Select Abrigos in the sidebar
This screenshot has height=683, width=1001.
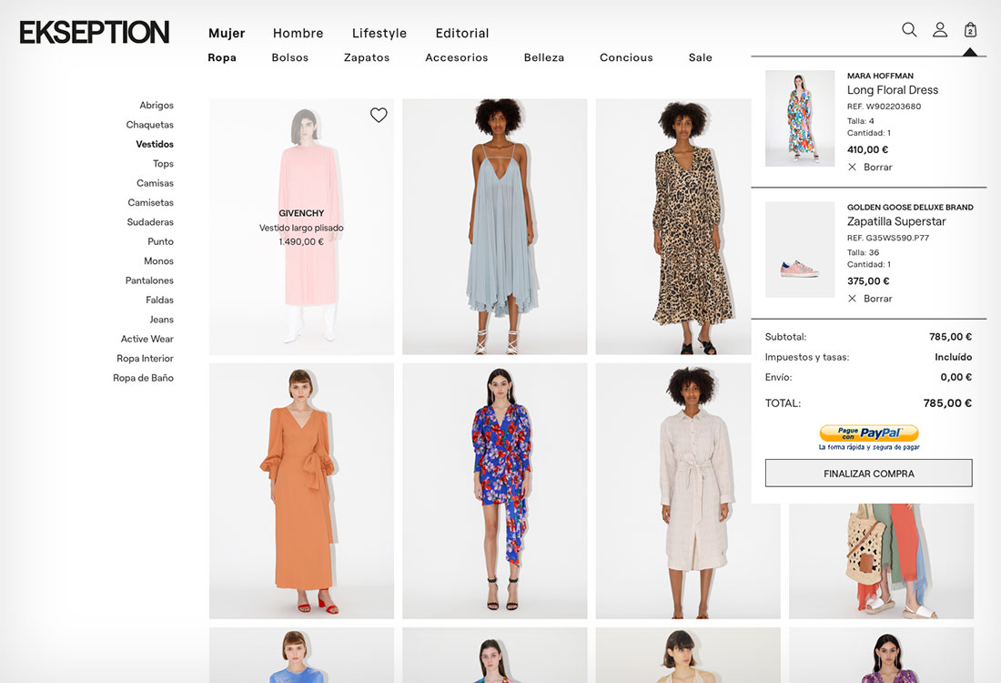(x=157, y=106)
